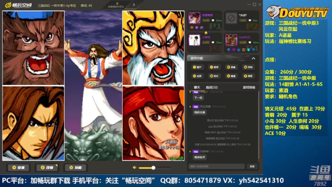Mute with the speaker volume icon
This screenshot has height=187, width=332.
(134, 167)
